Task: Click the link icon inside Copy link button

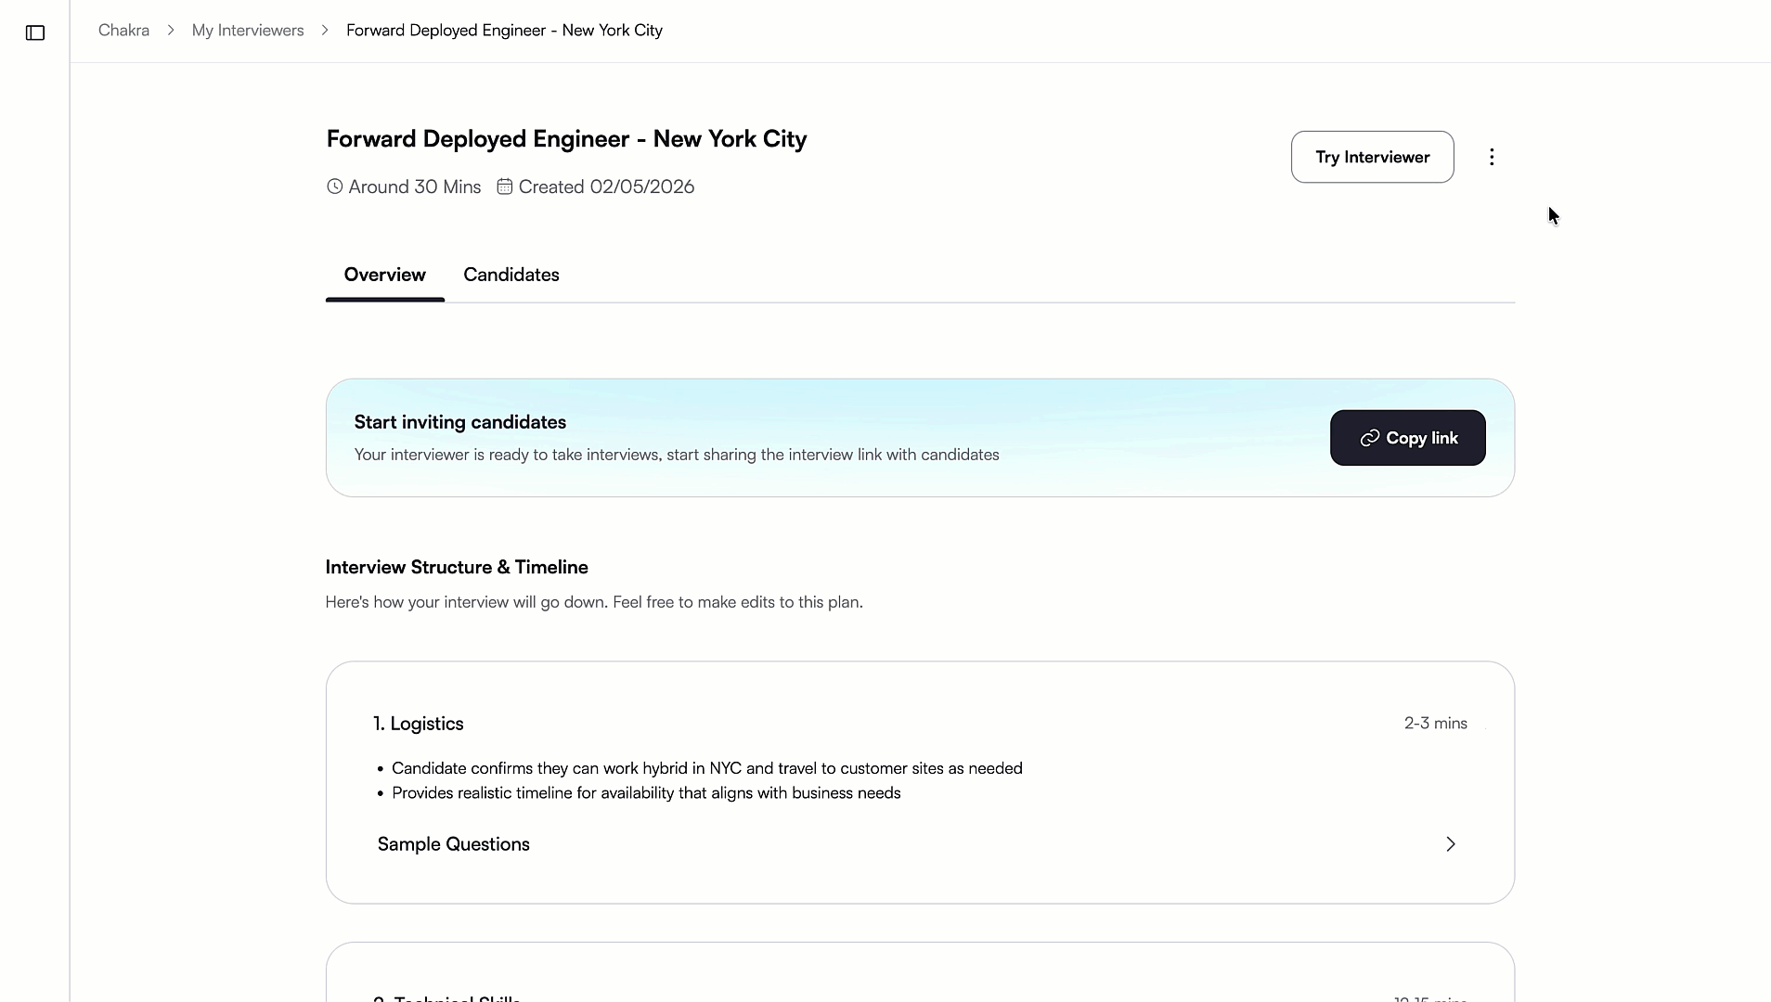Action: (x=1369, y=437)
